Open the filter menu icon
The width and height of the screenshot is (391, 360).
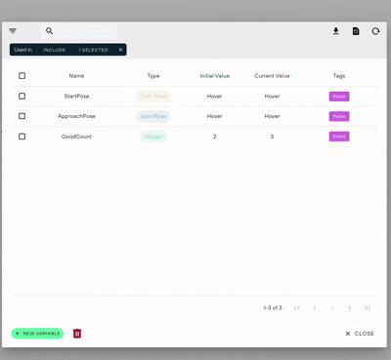click(x=13, y=31)
